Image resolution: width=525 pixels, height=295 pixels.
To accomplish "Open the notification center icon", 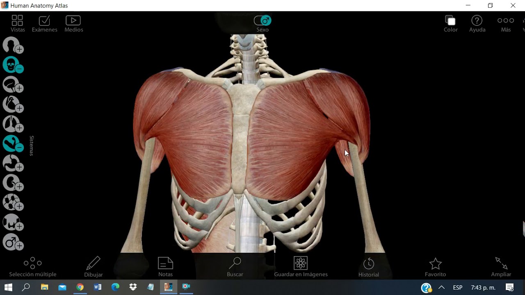I will [x=510, y=287].
